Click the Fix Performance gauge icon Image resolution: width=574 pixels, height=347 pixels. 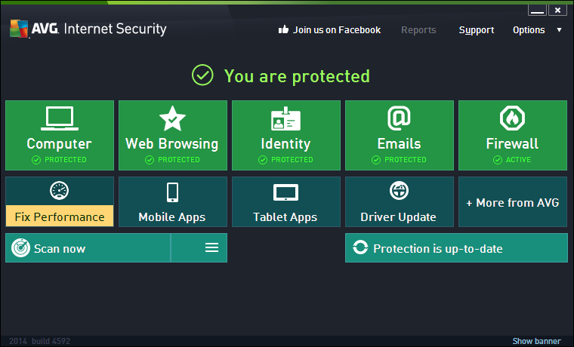59,190
